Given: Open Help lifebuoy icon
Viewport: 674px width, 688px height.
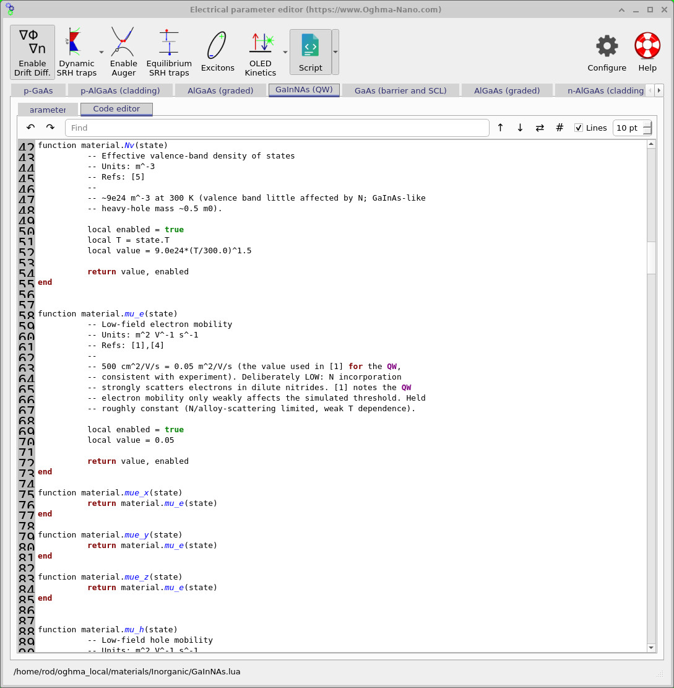Looking at the screenshot, I should (x=647, y=52).
